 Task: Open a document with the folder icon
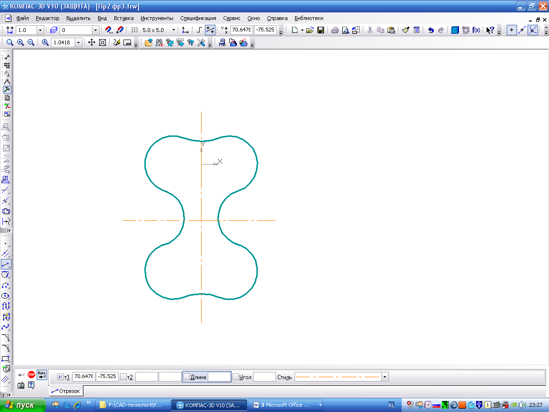(310, 30)
